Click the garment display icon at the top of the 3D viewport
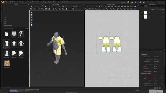The height and width of the screenshot is (93, 166). coord(31,12)
